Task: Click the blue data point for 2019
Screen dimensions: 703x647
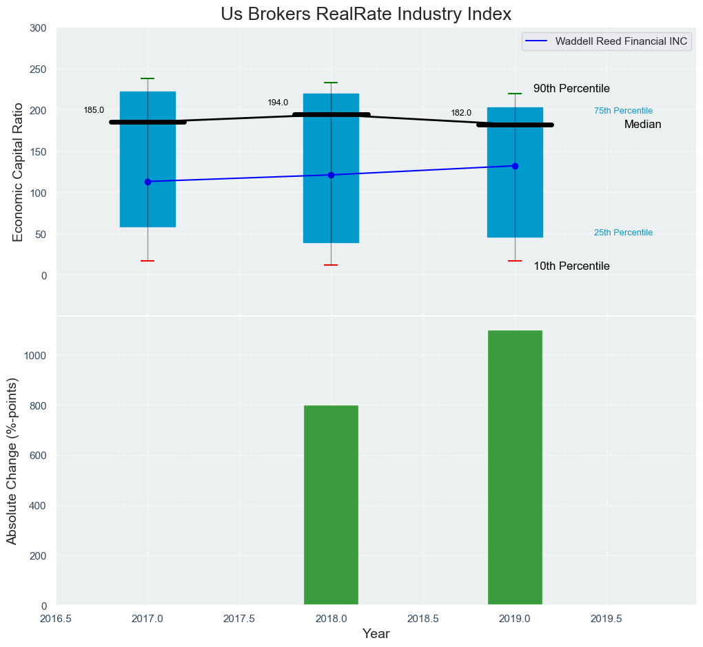Action: pos(515,166)
